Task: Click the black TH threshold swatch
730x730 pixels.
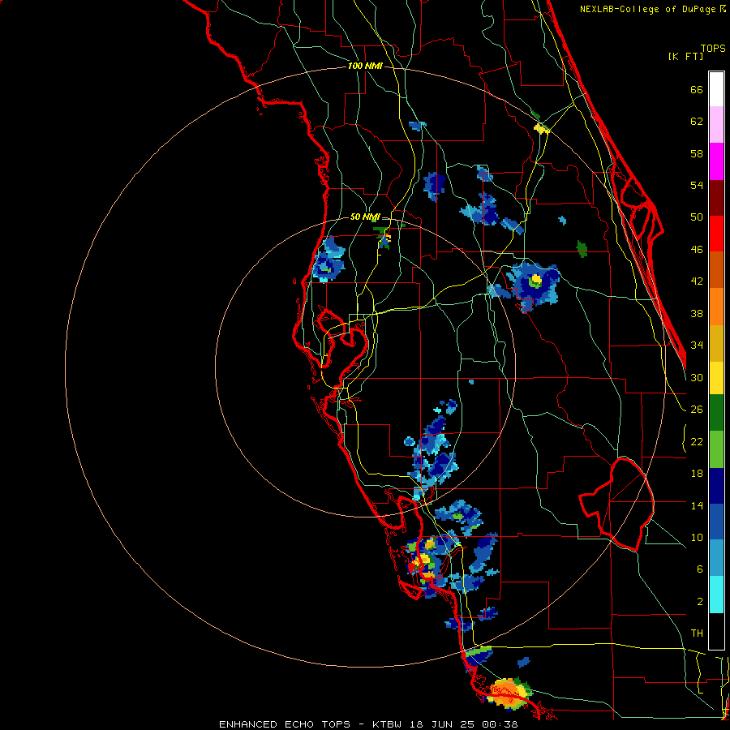Action: [x=716, y=631]
